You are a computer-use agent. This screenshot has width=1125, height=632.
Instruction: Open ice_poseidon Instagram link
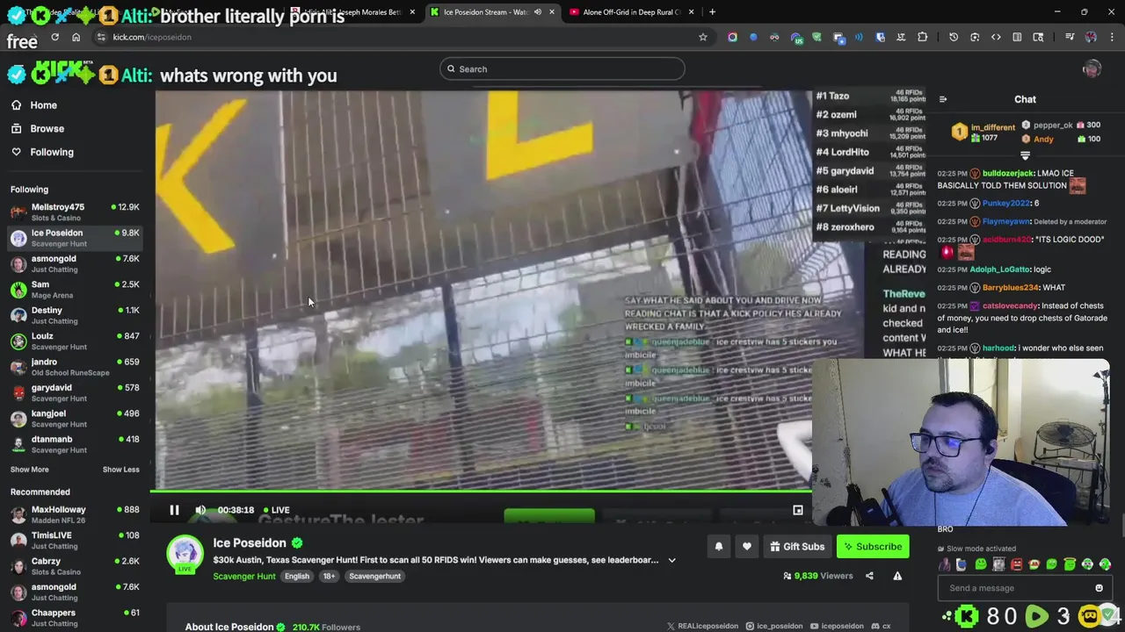coord(773,627)
